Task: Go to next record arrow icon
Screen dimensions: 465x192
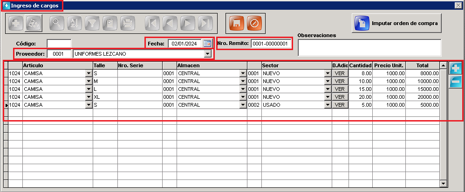Action: [188, 23]
